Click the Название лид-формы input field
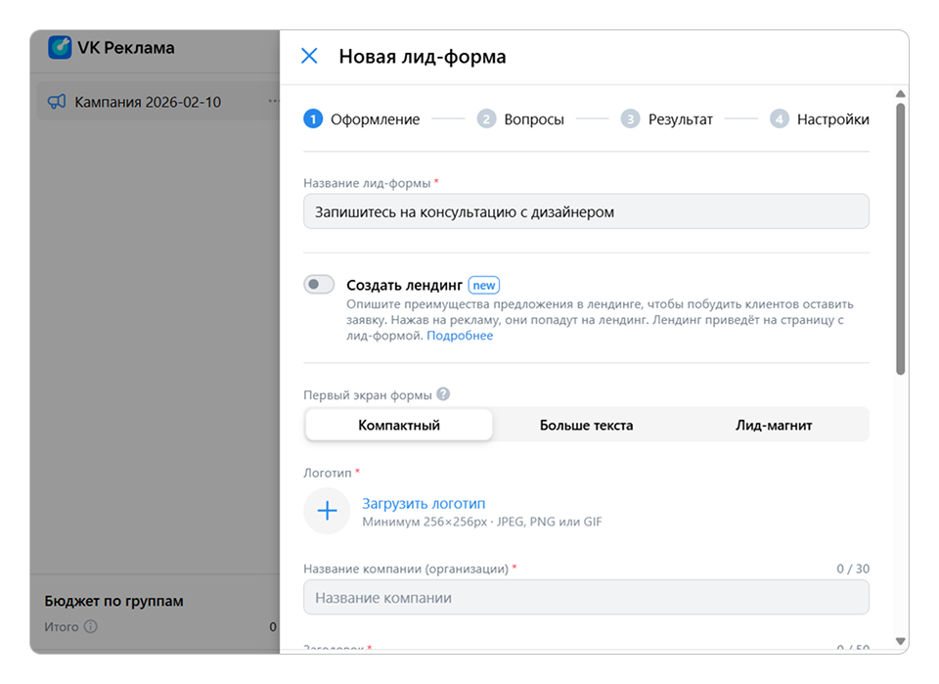This screenshot has width=939, height=684. point(586,211)
